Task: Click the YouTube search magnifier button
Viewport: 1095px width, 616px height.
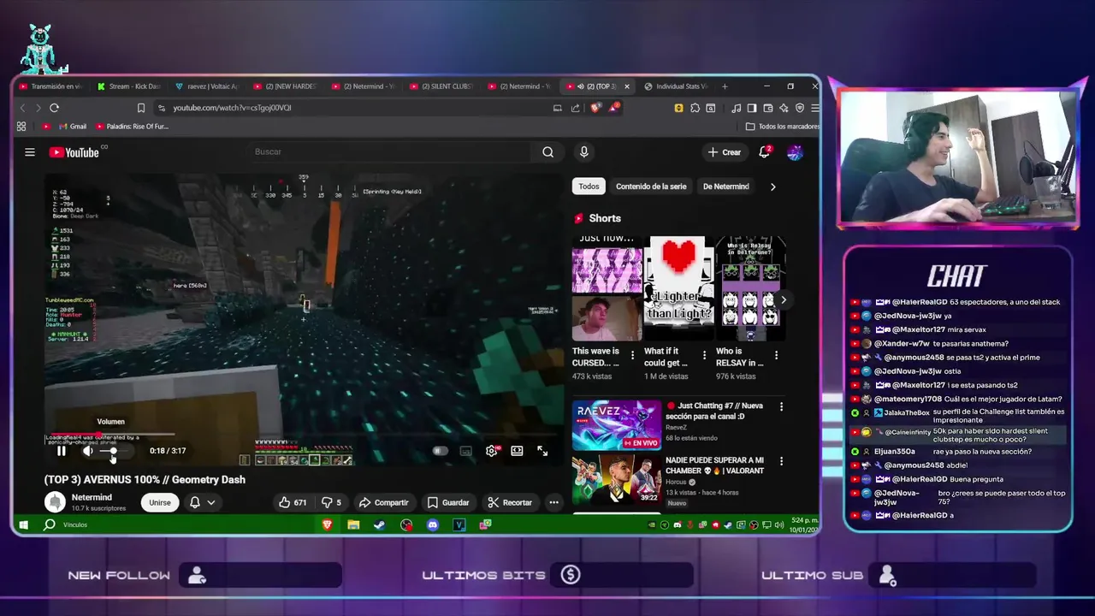Action: point(547,151)
